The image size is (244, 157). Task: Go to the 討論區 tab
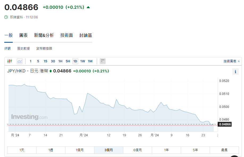click(86, 35)
